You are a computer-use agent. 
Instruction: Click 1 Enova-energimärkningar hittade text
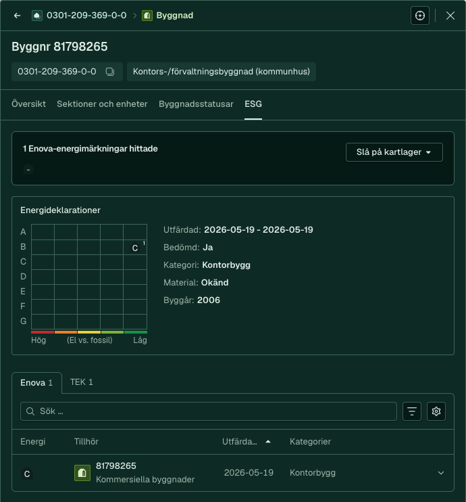[x=90, y=149]
